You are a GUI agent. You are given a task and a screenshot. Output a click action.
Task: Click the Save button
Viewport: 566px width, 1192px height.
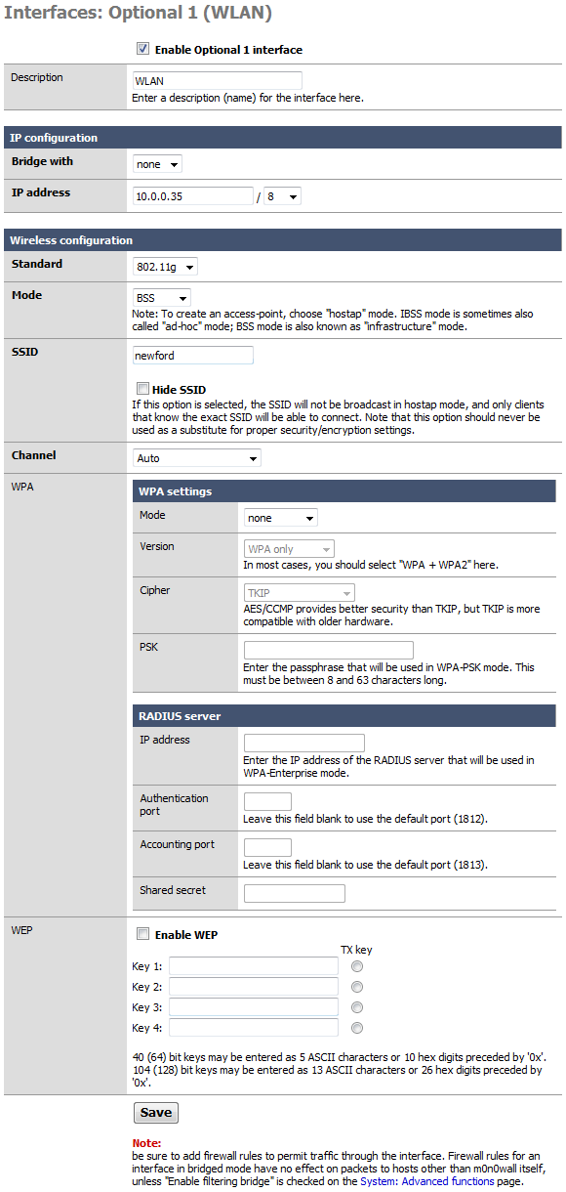pos(156,1112)
